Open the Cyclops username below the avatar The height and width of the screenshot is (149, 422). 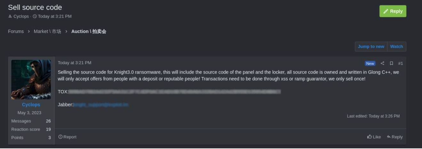(31, 105)
